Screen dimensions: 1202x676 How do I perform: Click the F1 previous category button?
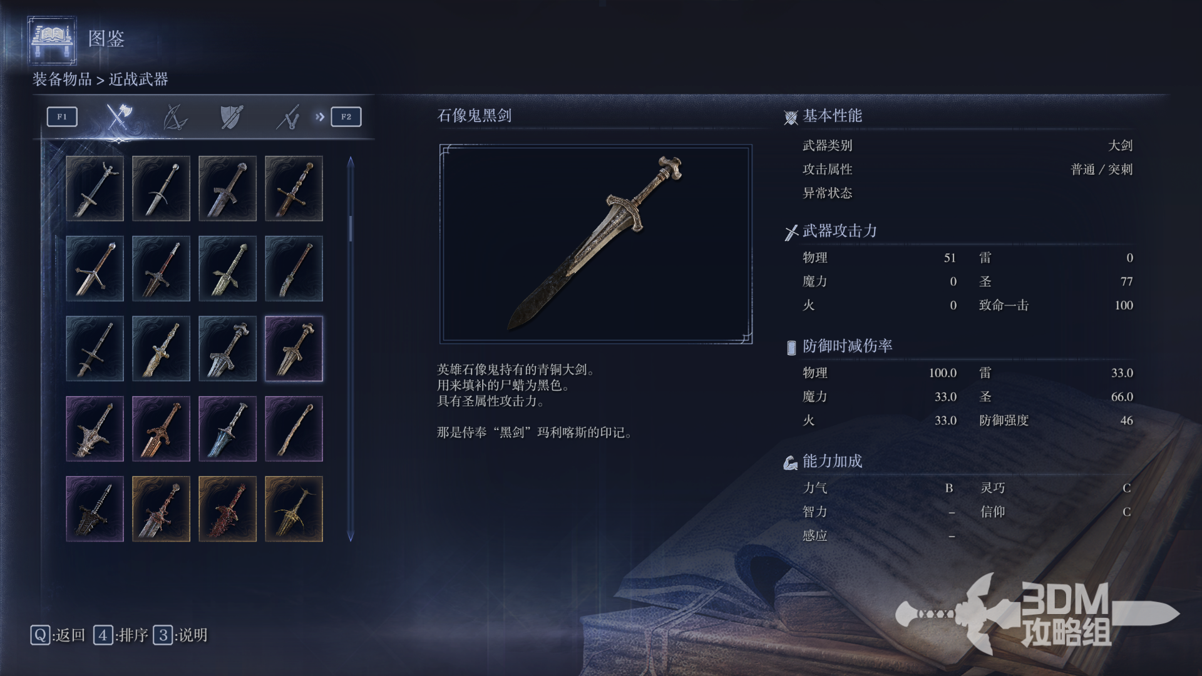(x=62, y=116)
